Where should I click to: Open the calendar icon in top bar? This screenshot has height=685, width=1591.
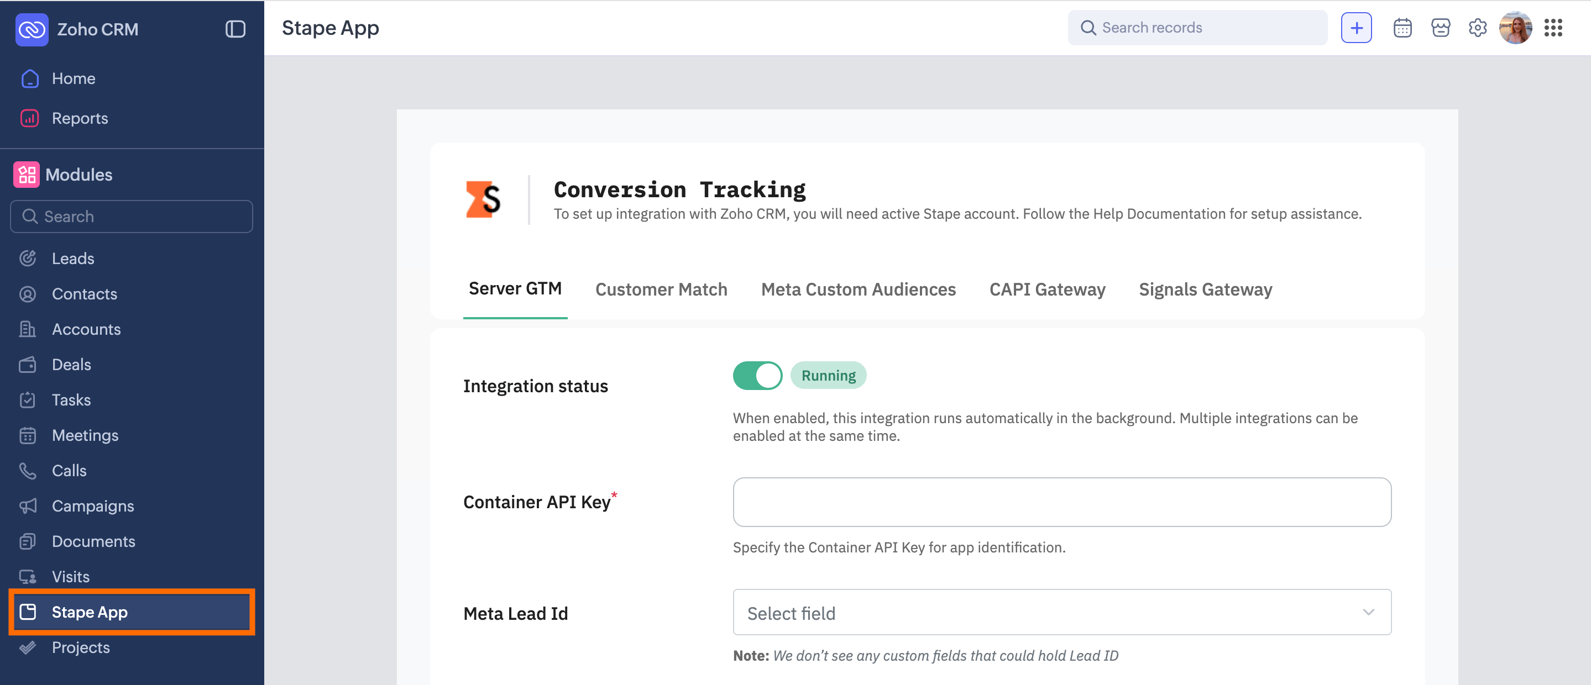point(1402,28)
